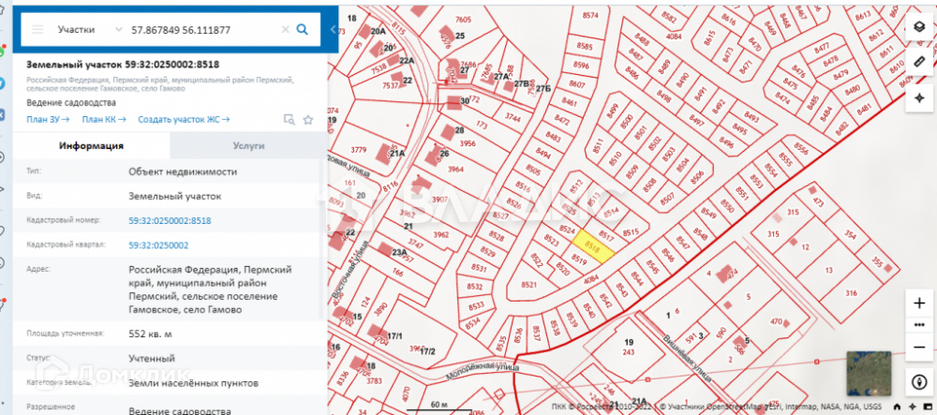
Task: Open the План ЗУ link
Action: [x=48, y=119]
